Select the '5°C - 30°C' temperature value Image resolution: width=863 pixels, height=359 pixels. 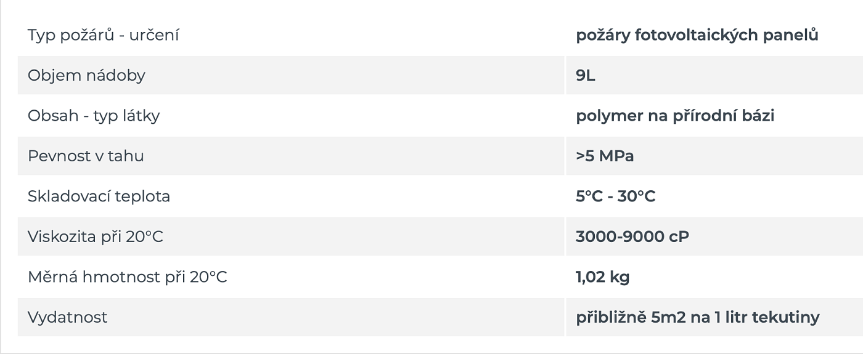pyautogui.click(x=615, y=196)
